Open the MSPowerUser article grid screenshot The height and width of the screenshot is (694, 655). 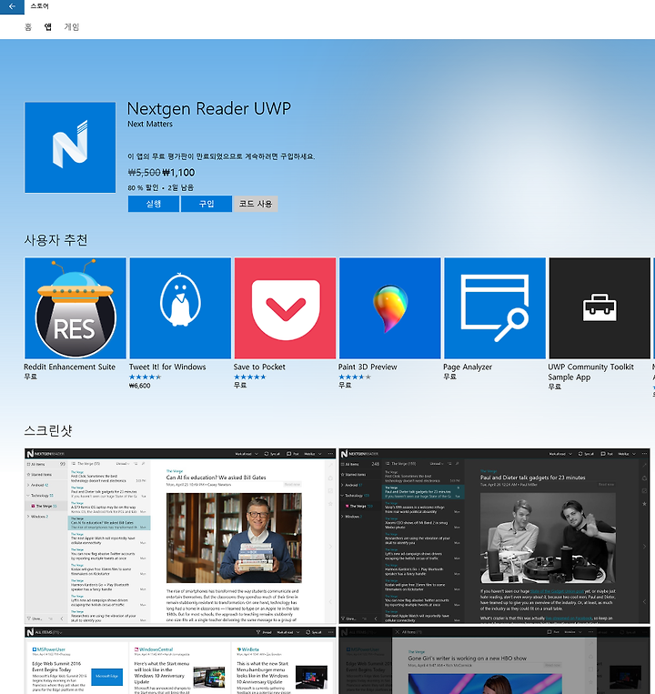(180, 660)
